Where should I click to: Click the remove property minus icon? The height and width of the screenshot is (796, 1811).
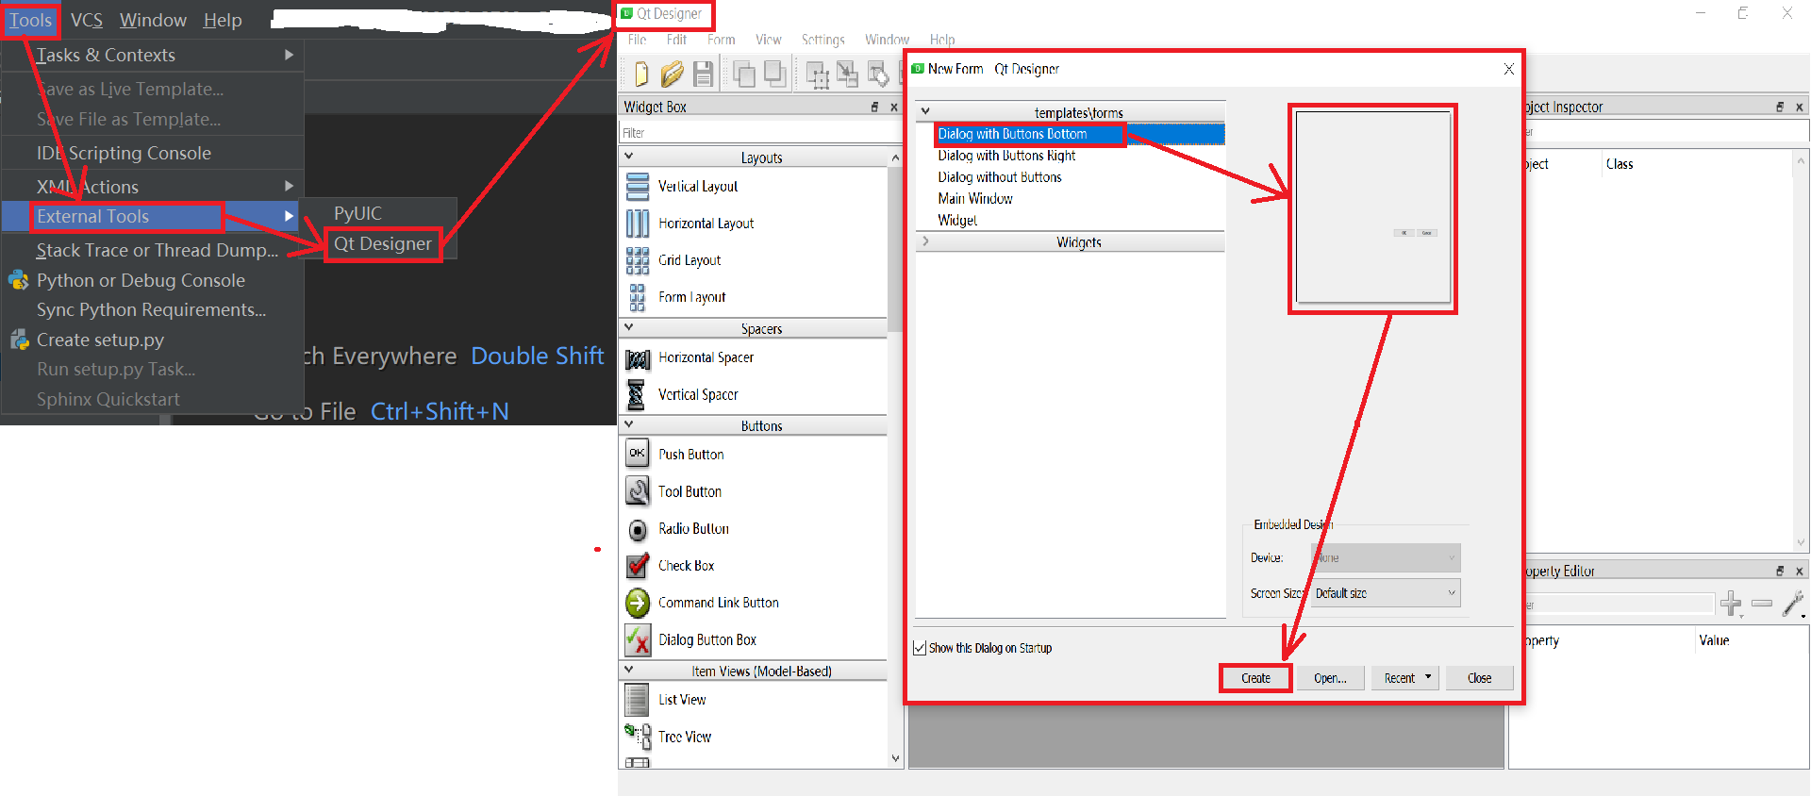[1762, 604]
